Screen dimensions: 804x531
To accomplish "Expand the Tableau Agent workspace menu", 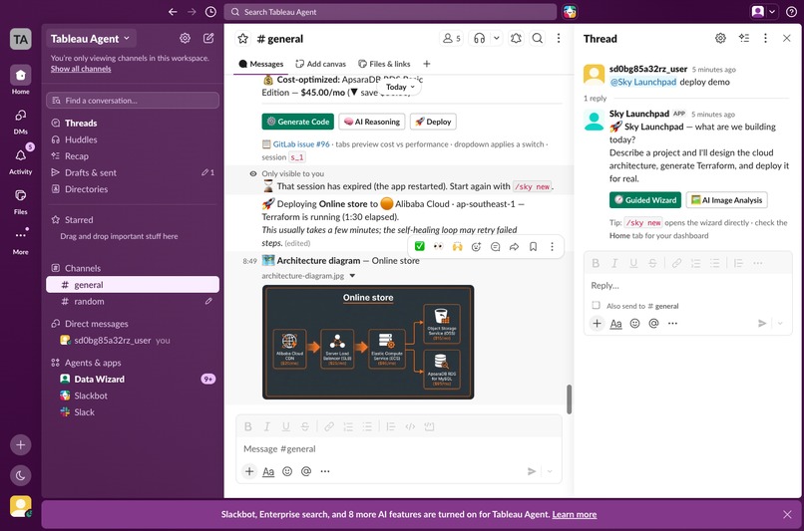I will tap(90, 39).
